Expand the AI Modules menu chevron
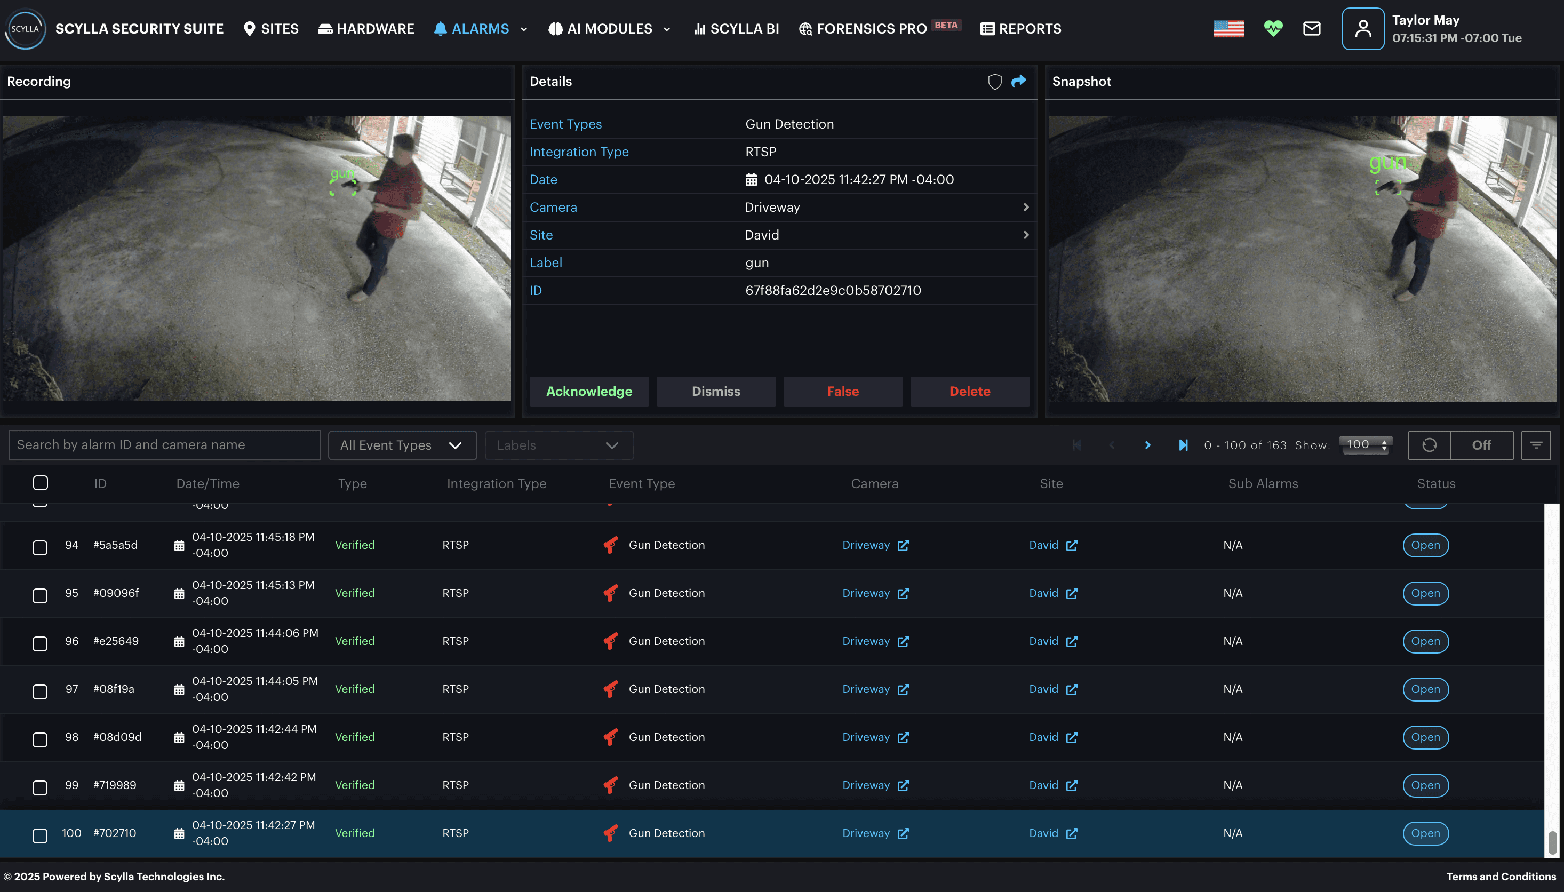Image resolution: width=1564 pixels, height=892 pixels. pyautogui.click(x=667, y=29)
